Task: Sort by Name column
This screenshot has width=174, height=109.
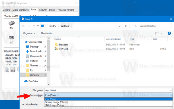Action: pos(58,39)
